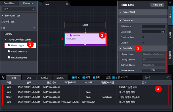Open the 디버그 tab
The image size is (173, 112).
pos(45,78)
